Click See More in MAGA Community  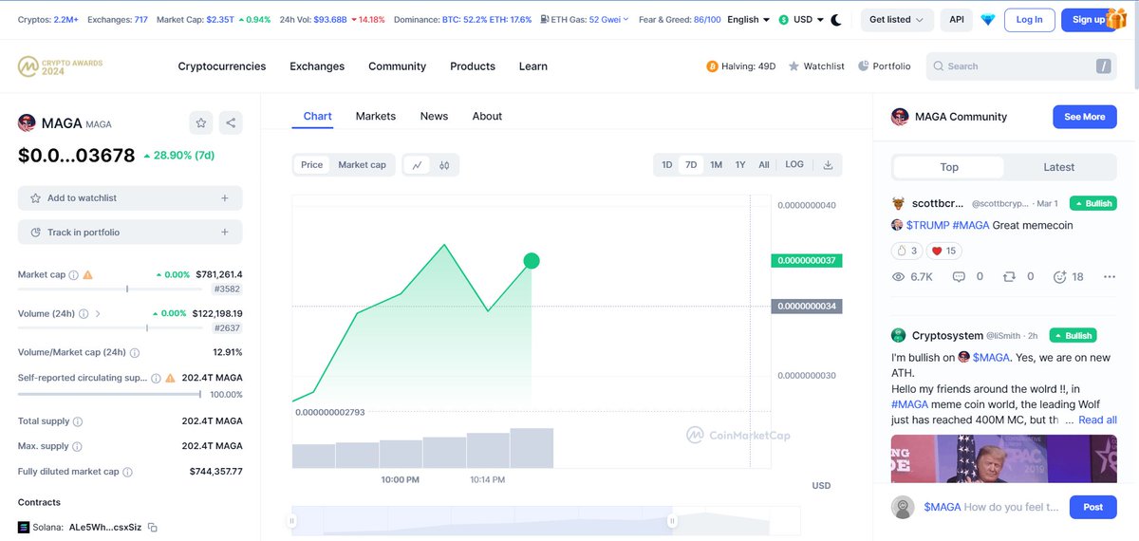1085,117
